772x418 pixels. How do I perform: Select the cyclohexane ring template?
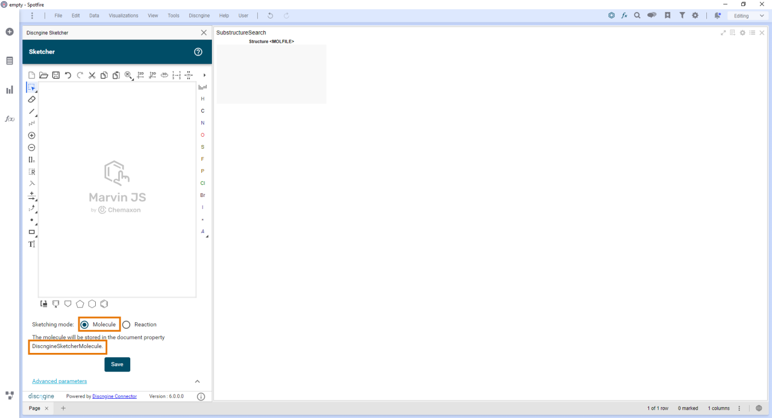tap(92, 304)
